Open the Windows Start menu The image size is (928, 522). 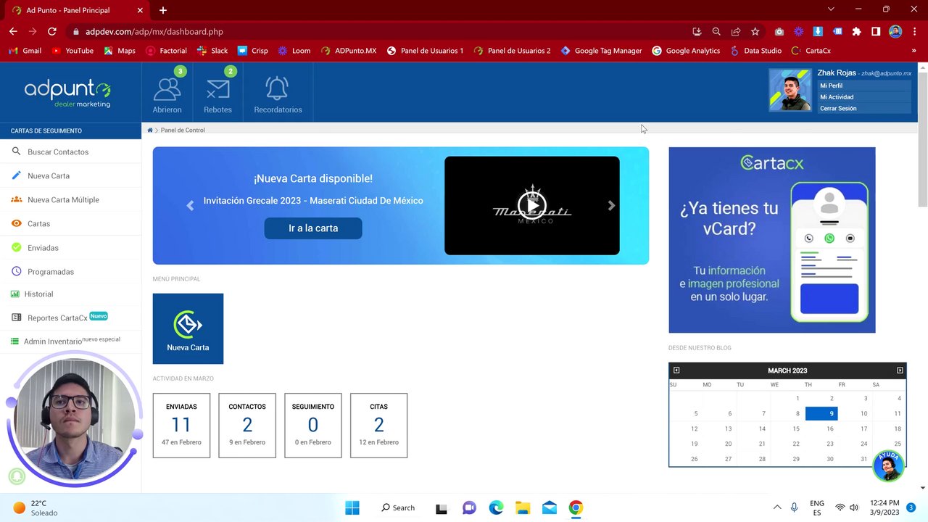[352, 507]
